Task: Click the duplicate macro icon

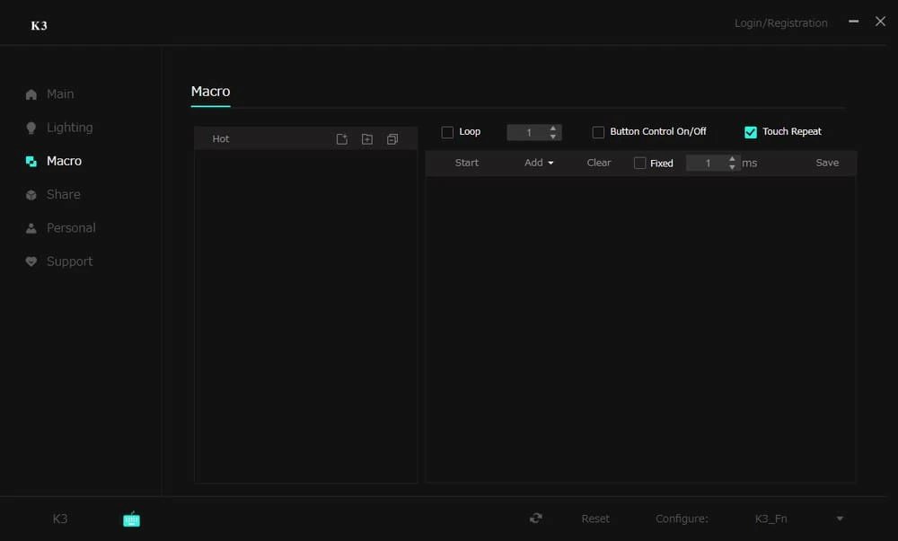Action: (x=392, y=139)
